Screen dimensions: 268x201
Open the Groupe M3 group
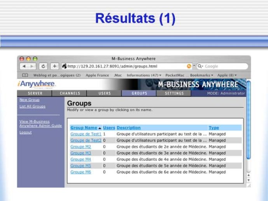click(x=81, y=153)
